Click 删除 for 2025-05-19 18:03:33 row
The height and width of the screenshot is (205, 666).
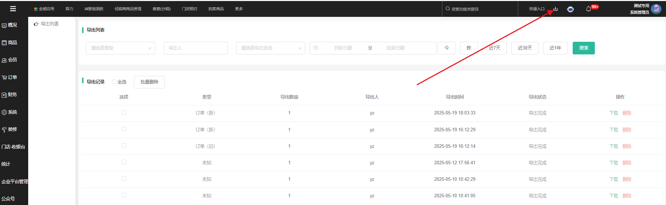click(x=627, y=113)
